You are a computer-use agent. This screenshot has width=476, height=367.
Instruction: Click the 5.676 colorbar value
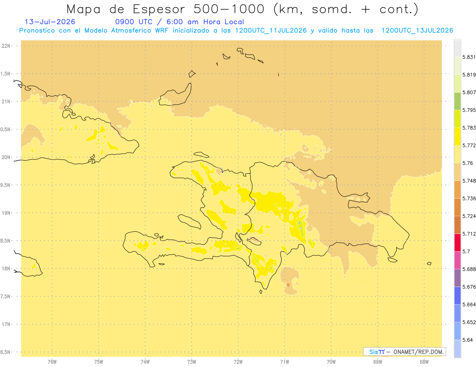coord(469,287)
